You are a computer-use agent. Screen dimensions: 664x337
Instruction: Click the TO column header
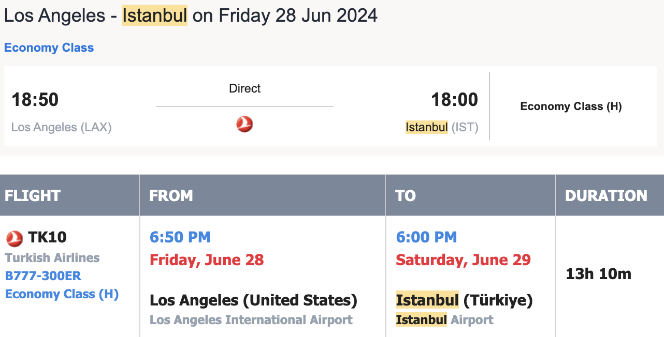click(x=405, y=195)
